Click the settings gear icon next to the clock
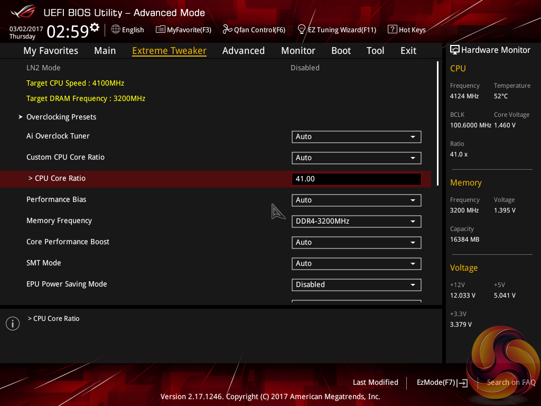Screen dimensions: 541x406 (x=95, y=27)
